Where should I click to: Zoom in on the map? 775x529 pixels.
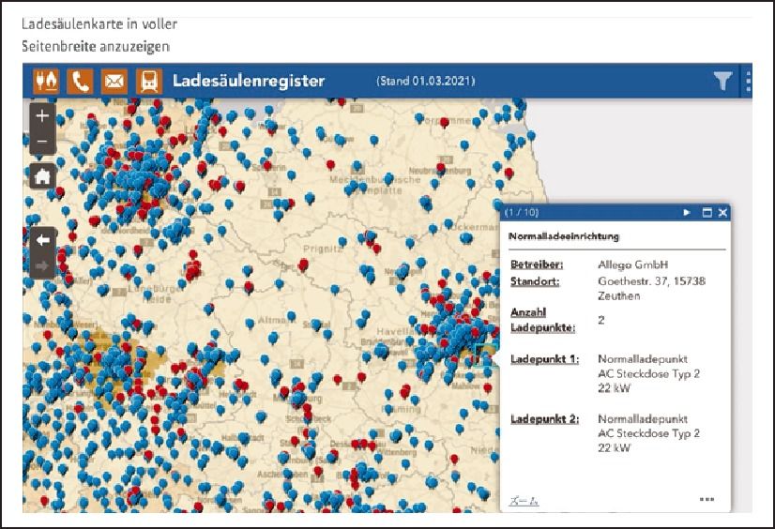click(x=42, y=116)
